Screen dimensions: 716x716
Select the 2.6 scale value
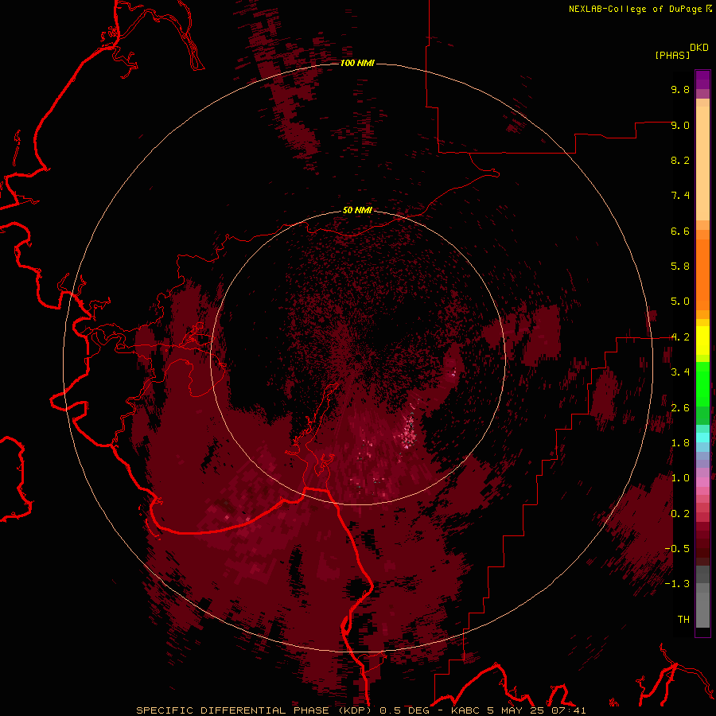pyautogui.click(x=680, y=408)
